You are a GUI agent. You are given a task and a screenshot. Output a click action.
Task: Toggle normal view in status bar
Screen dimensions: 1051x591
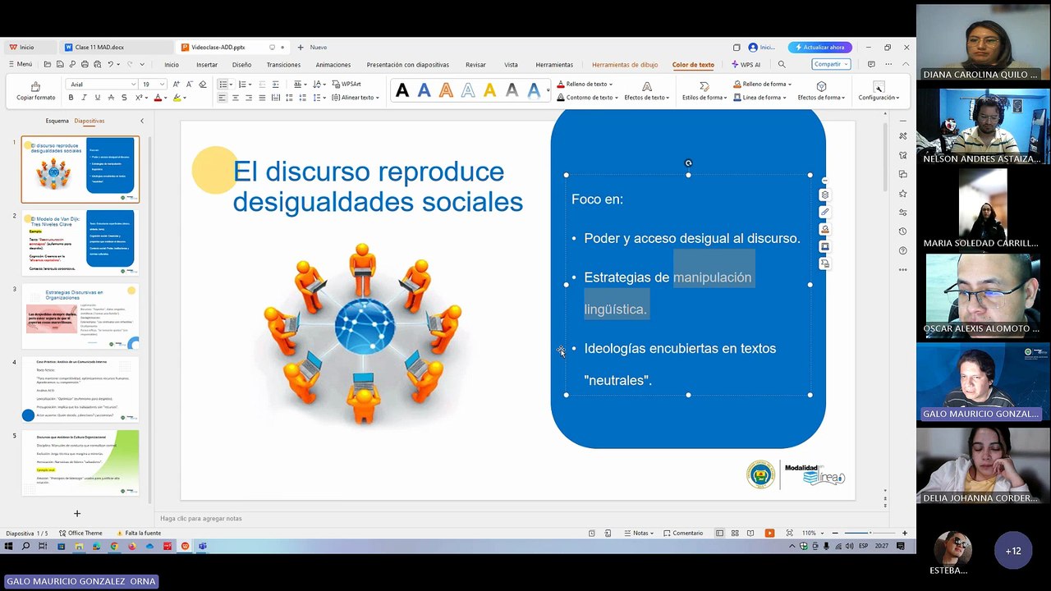tap(719, 533)
